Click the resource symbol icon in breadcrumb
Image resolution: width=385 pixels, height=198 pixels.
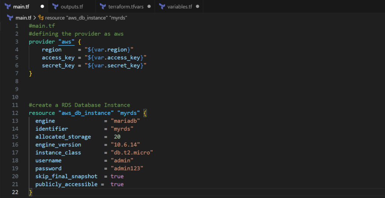click(x=41, y=18)
